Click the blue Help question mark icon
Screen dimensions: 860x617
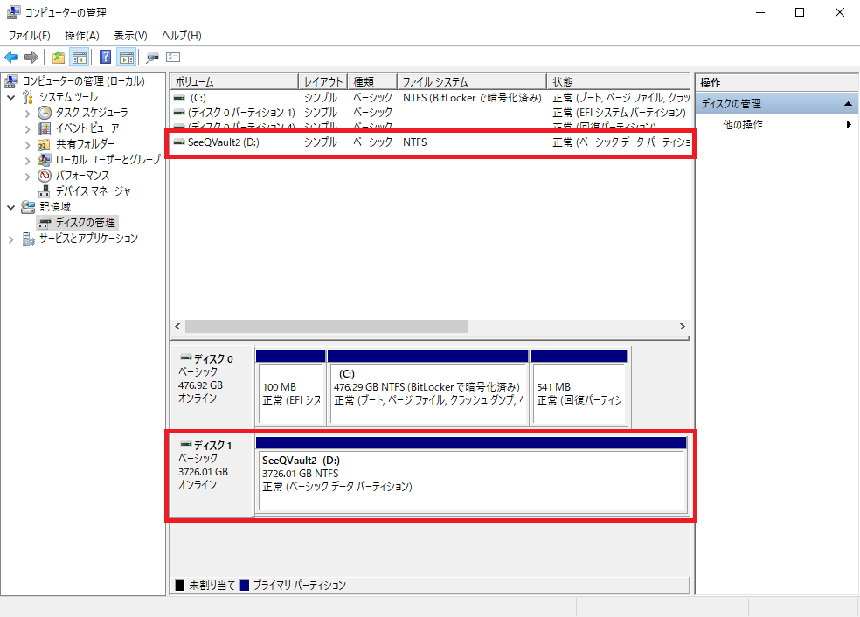click(x=105, y=58)
